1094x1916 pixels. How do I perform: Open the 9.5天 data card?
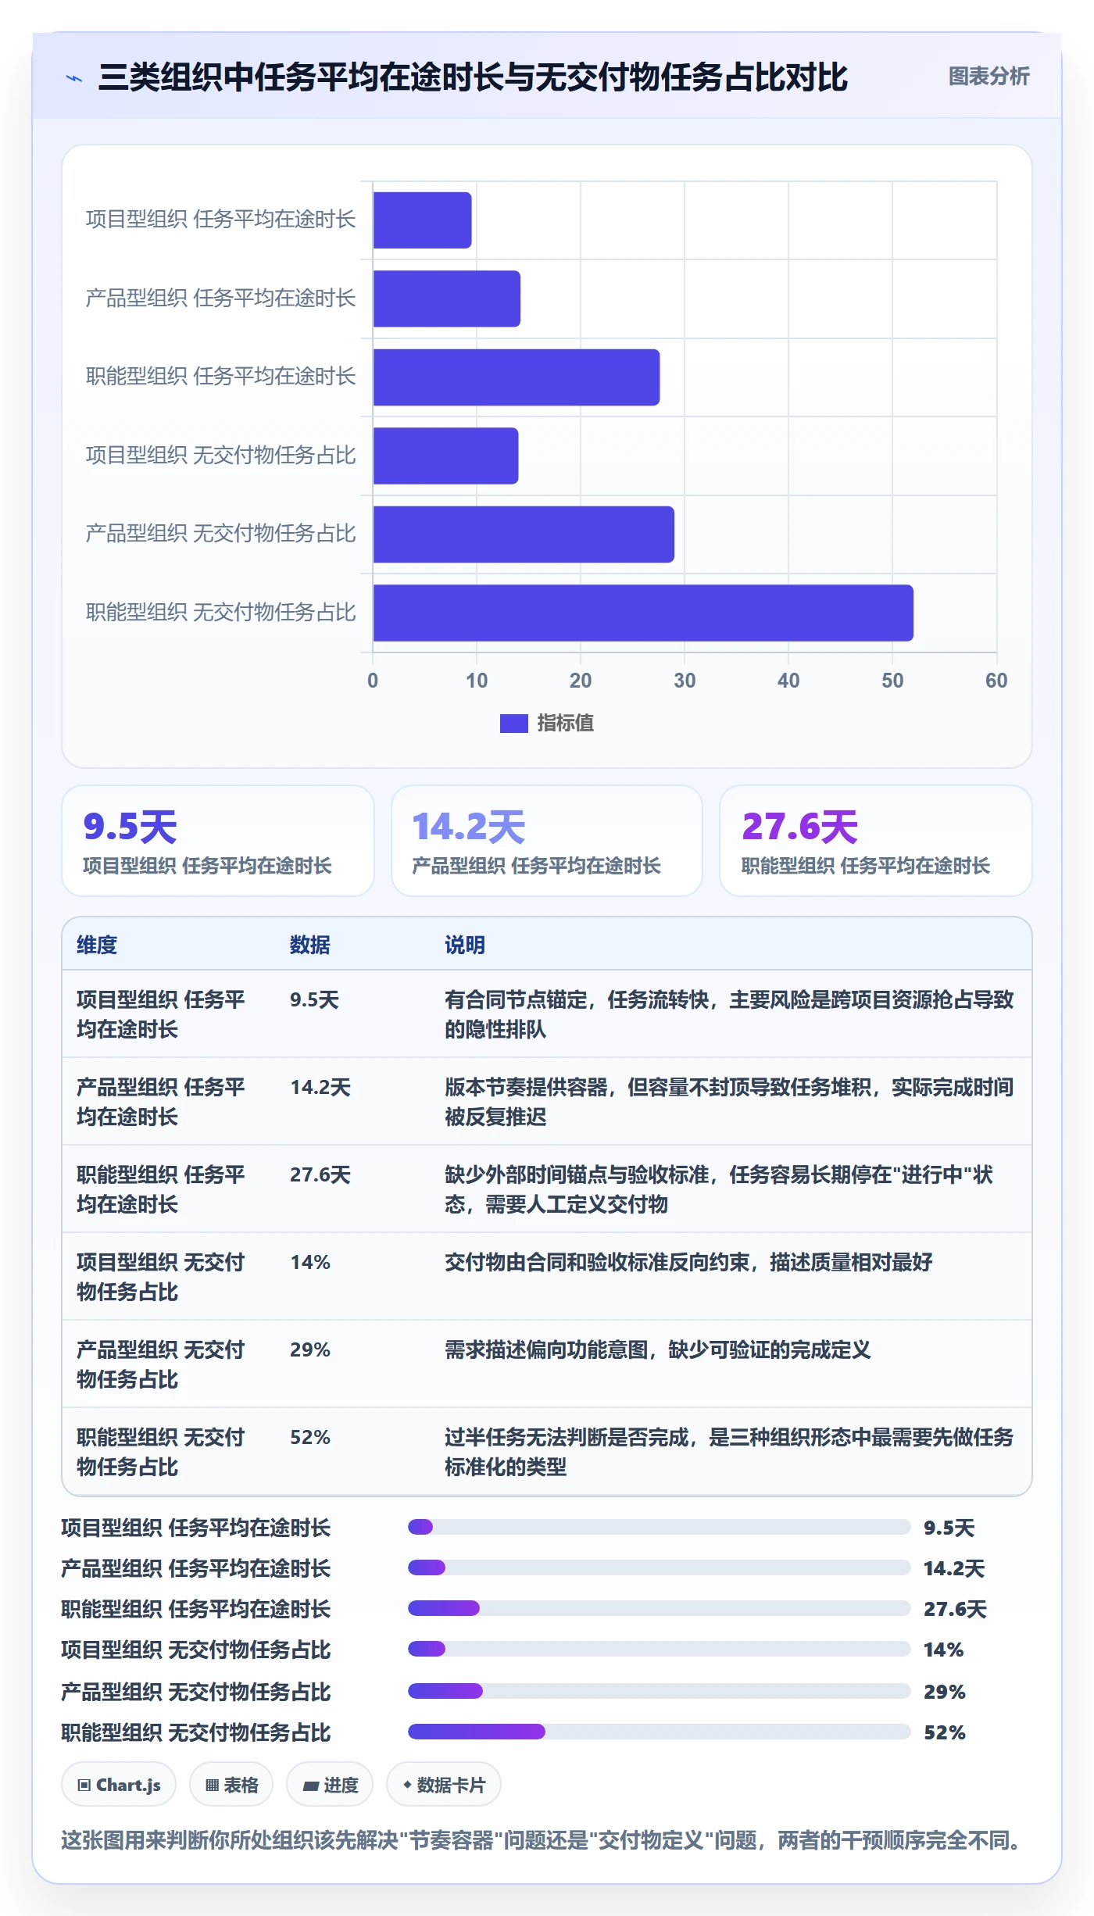pyautogui.click(x=218, y=841)
